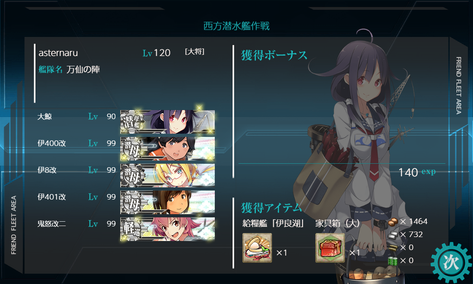Viewport: 473px width, 284px height.
Task: Click the 西方潜水艦作戦 expedition title
Action: [x=236, y=26]
